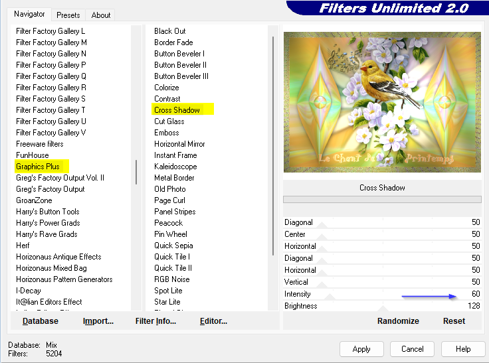Viewport: 489px width, 363px height.
Task: Select the Herf category
Action: [x=23, y=246]
